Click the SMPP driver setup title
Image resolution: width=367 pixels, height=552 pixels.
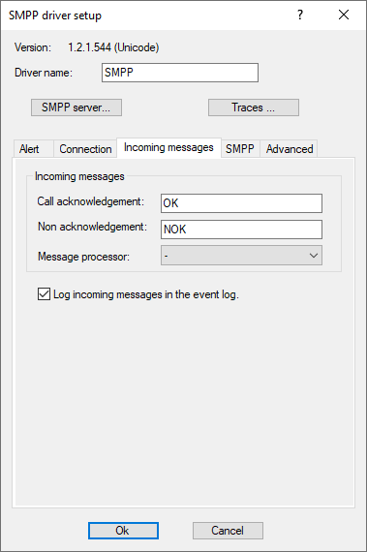pos(55,15)
